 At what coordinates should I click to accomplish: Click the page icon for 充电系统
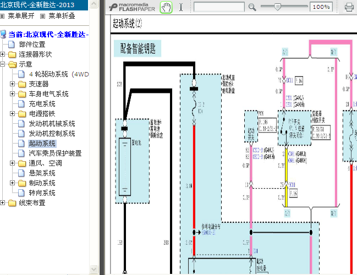tap(21, 104)
